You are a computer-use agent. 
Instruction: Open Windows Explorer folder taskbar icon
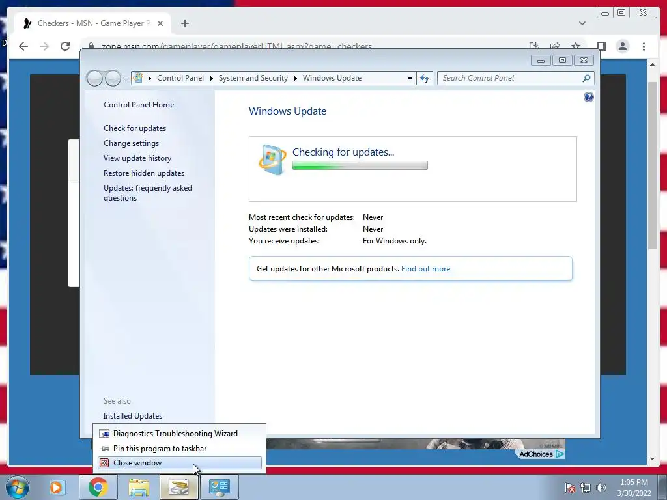click(x=139, y=487)
